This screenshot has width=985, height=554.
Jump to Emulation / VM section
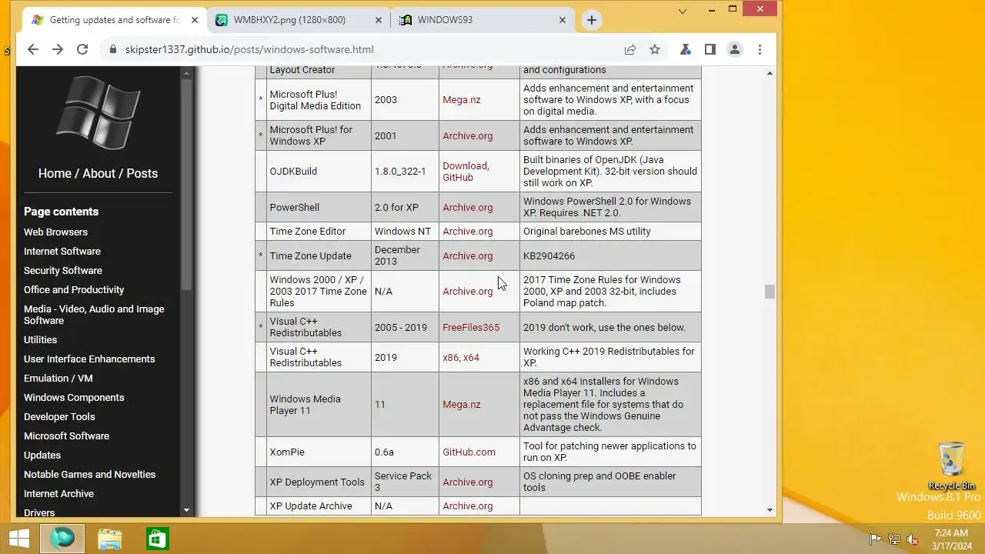coord(58,378)
